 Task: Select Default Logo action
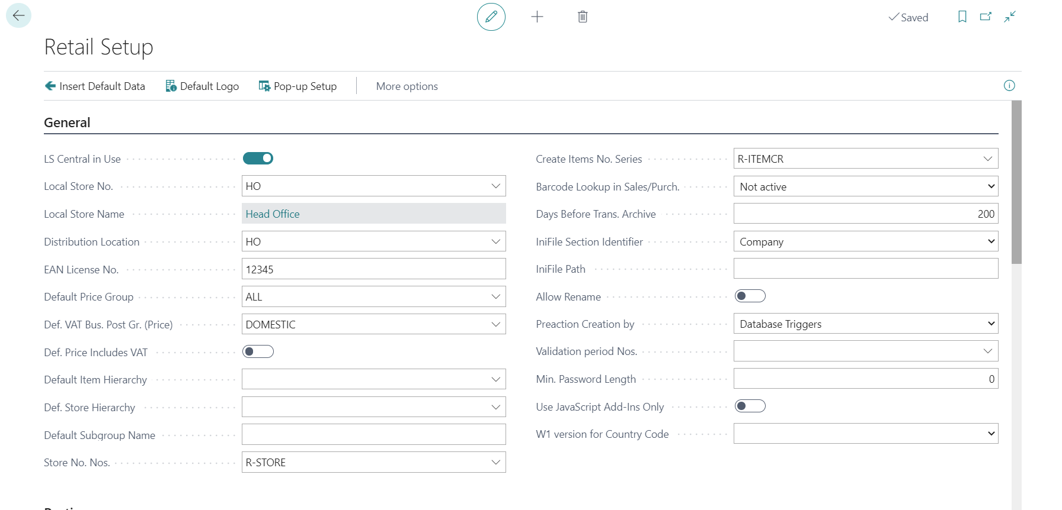(x=202, y=86)
